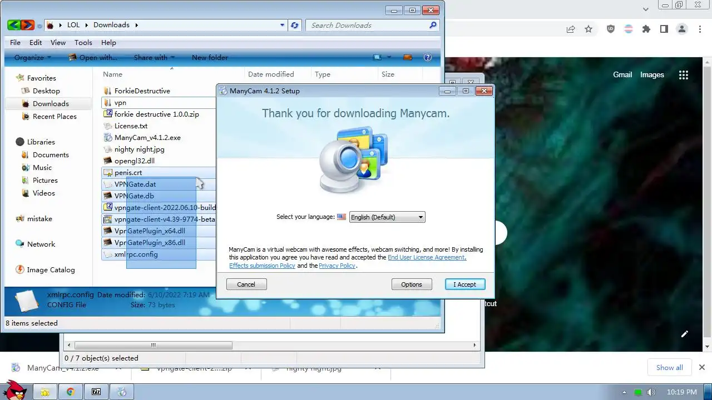Open the File menu
Image resolution: width=712 pixels, height=400 pixels.
(x=16, y=42)
